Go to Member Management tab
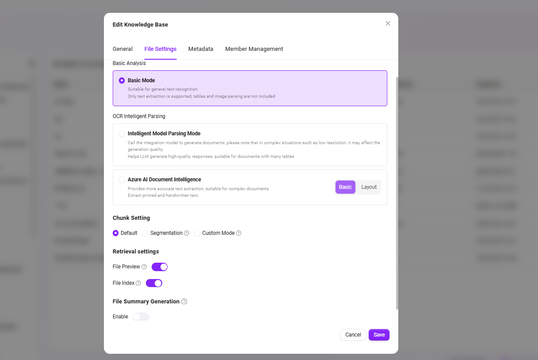 (254, 49)
